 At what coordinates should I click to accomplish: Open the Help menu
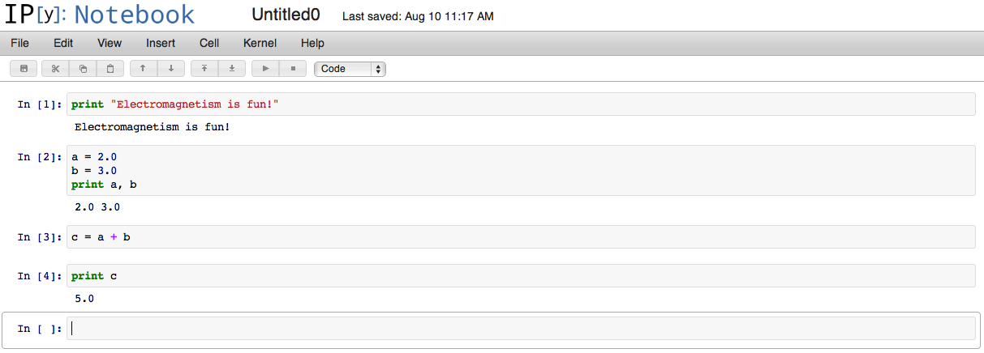click(312, 43)
